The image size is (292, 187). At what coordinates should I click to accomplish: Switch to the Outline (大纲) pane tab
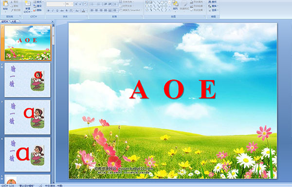tap(14, 21)
